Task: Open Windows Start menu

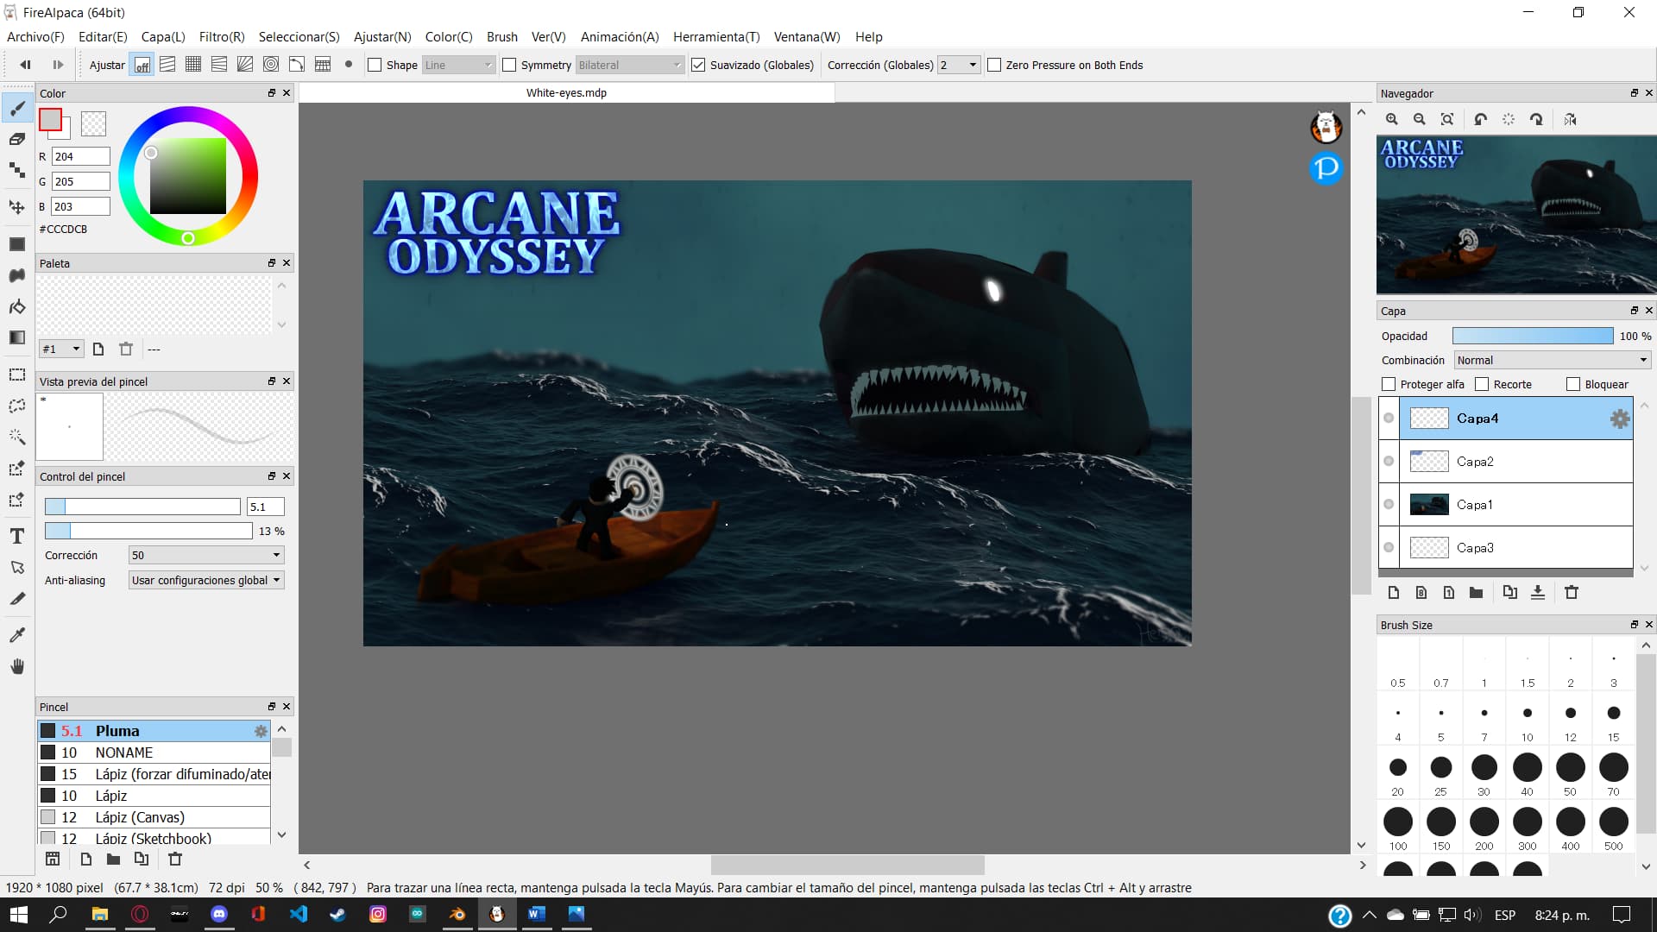Action: [x=18, y=914]
